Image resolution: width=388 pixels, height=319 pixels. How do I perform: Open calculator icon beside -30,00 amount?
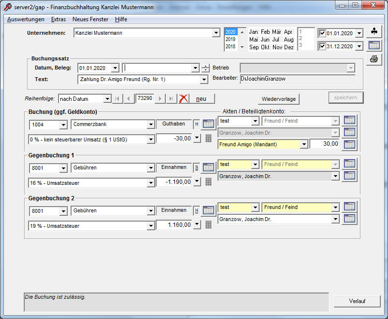pyautogui.click(x=208, y=139)
